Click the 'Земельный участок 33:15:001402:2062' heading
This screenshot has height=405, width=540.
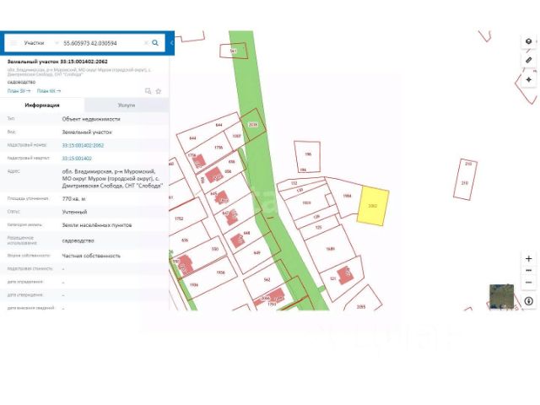pos(57,62)
